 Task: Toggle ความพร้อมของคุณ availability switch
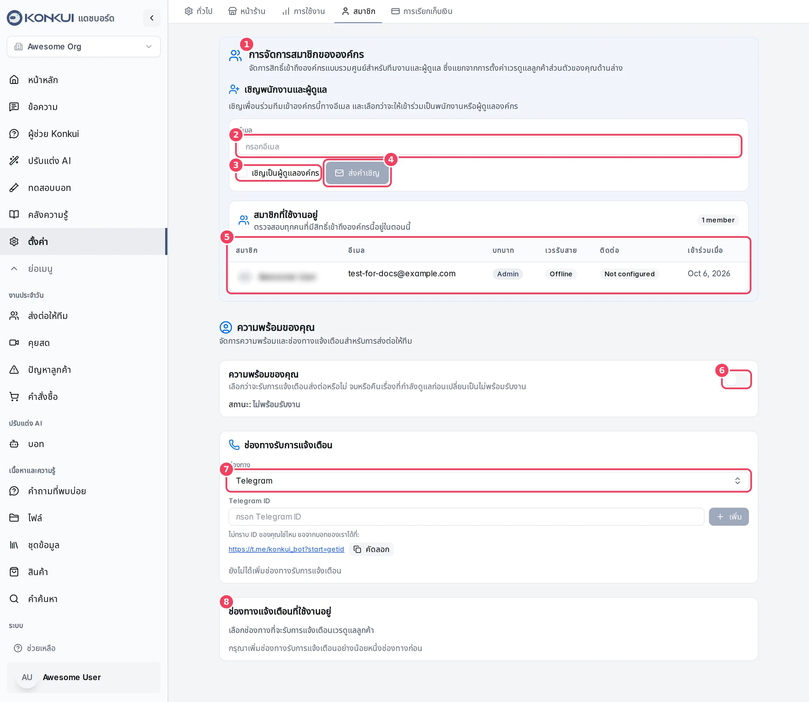coord(736,379)
